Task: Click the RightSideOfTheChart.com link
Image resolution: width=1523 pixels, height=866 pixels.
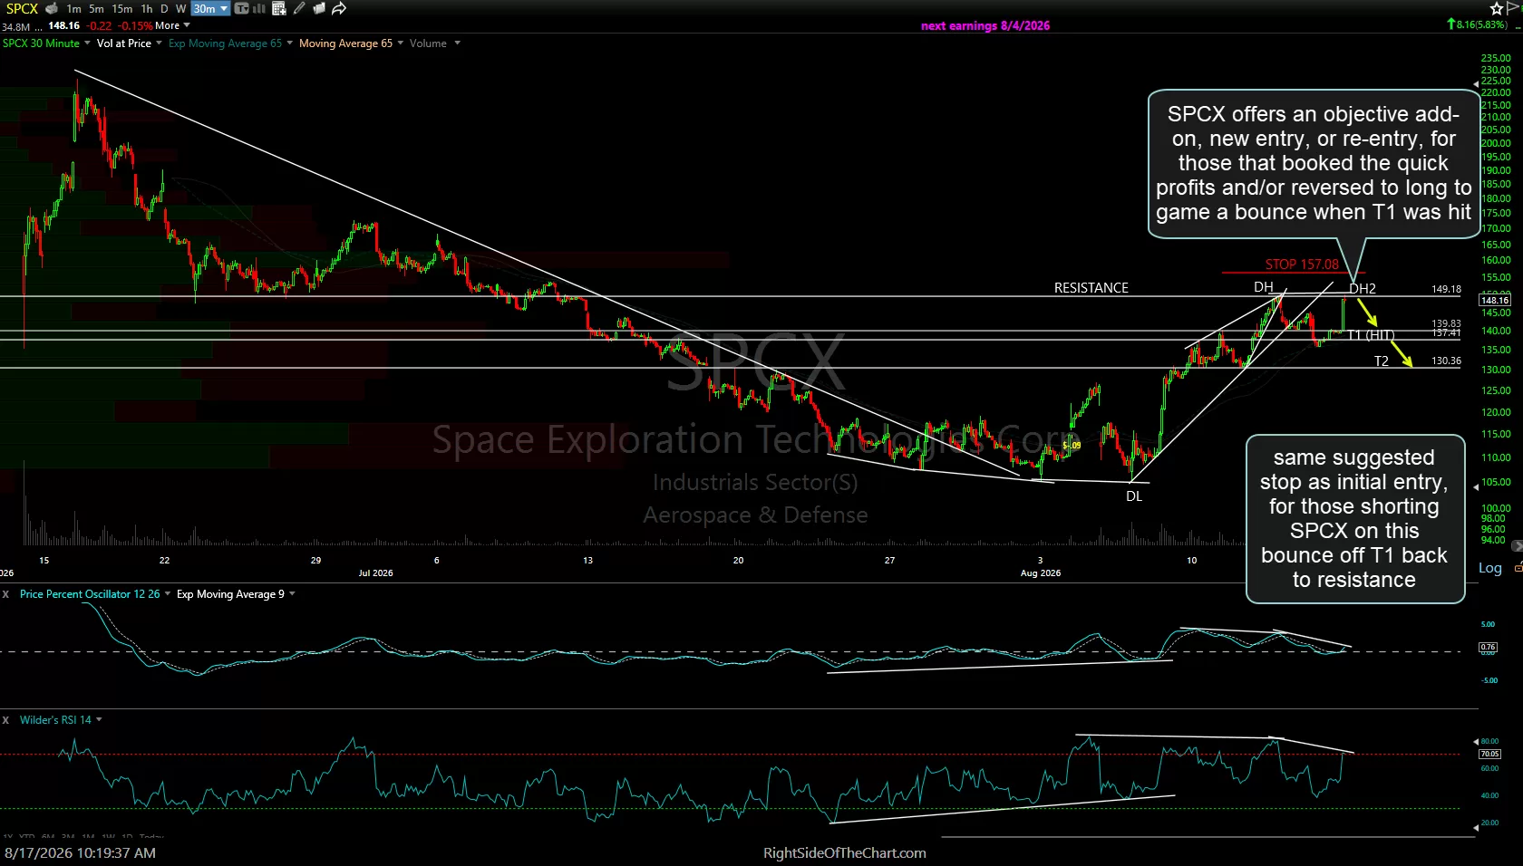Action: coord(845,853)
